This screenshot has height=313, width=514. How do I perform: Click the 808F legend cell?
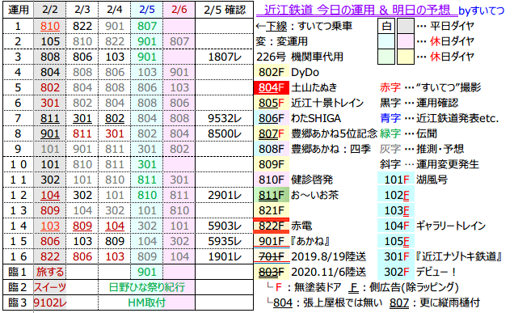tap(271, 149)
